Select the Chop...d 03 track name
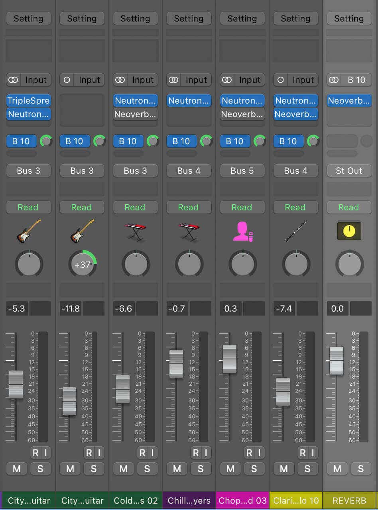378x510 pixels. coord(242,500)
